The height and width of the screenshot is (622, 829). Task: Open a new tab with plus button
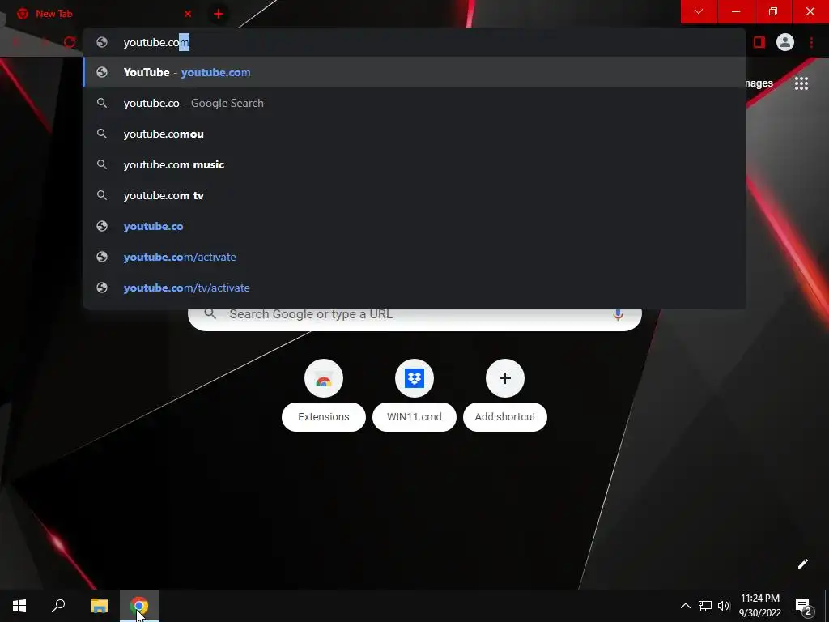point(219,14)
